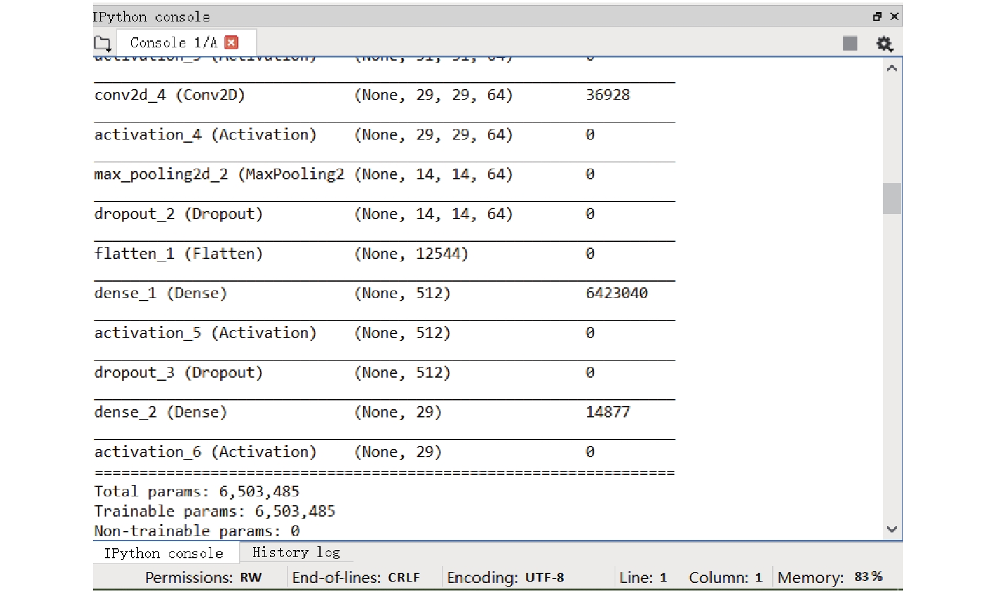Click the Permissions: RW status entry
This screenshot has width=996, height=593.
tap(203, 577)
